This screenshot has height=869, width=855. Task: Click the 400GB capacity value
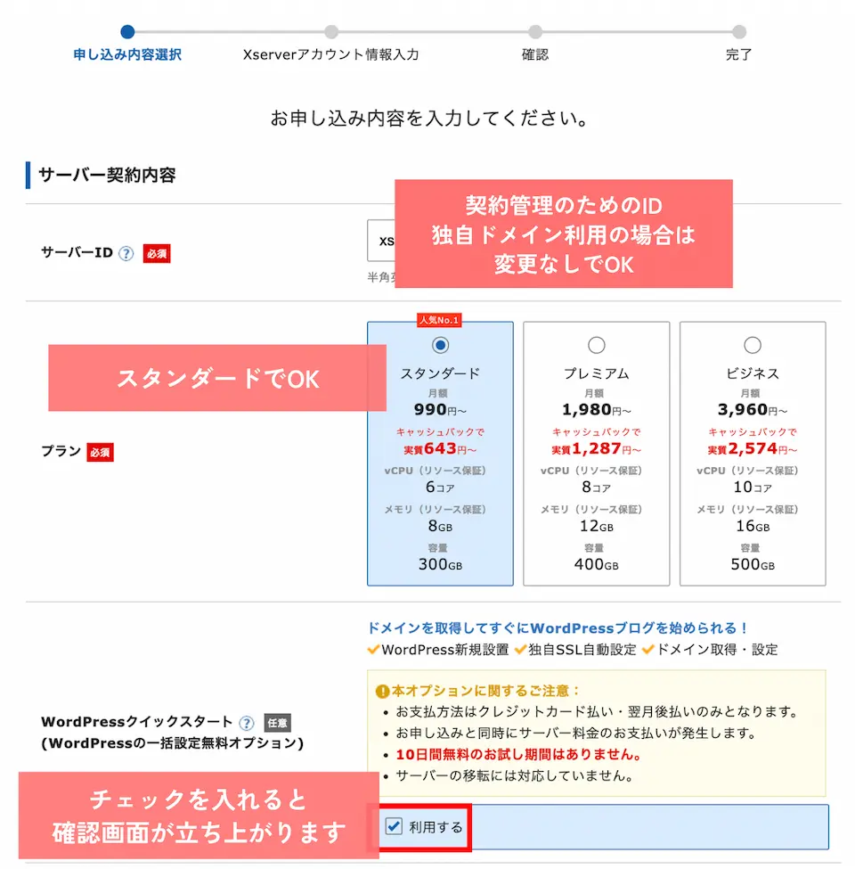coord(597,564)
